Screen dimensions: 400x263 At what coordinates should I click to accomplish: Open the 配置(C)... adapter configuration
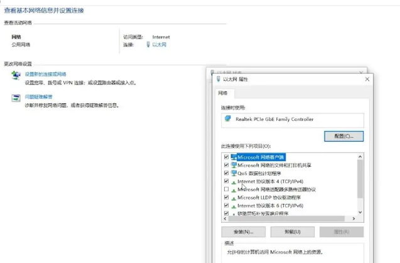343,136
